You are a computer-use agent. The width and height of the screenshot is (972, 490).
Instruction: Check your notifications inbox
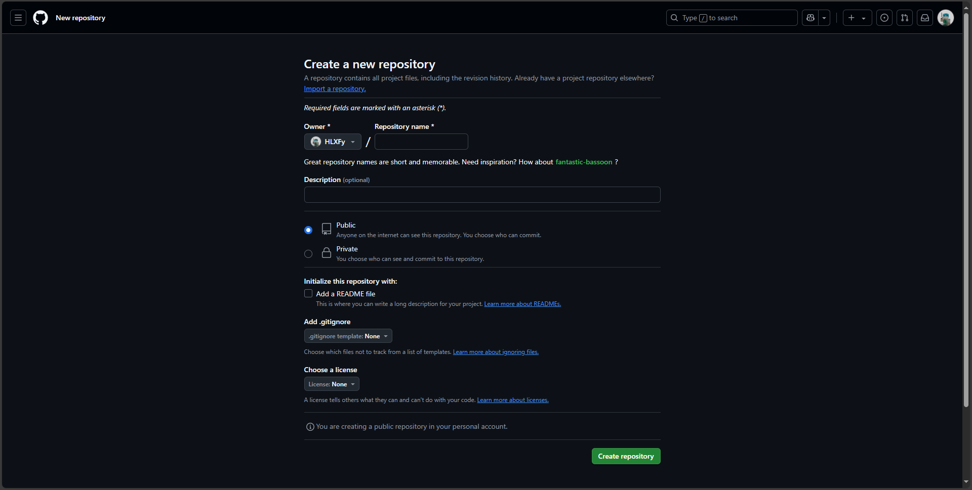pos(925,18)
